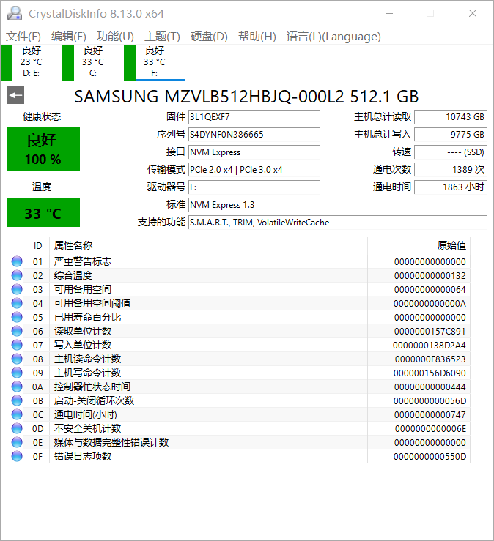
Task: Open the 编辑(E) menu
Action: [68, 36]
